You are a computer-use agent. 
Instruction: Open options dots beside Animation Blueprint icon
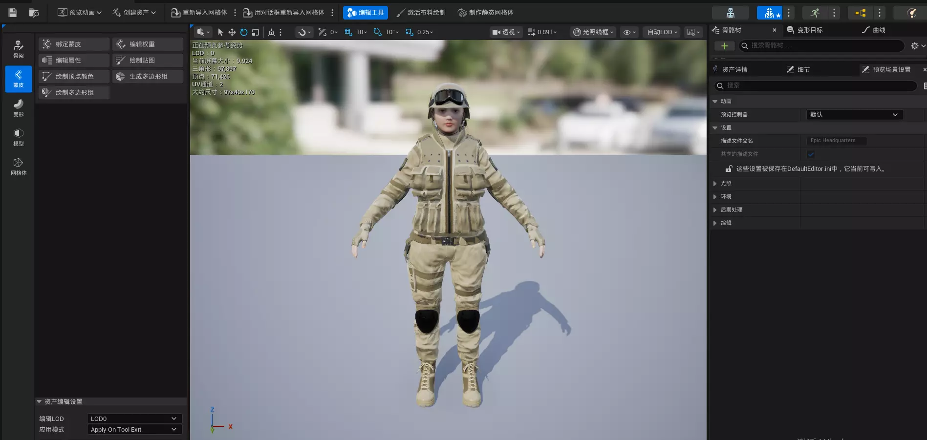(880, 13)
